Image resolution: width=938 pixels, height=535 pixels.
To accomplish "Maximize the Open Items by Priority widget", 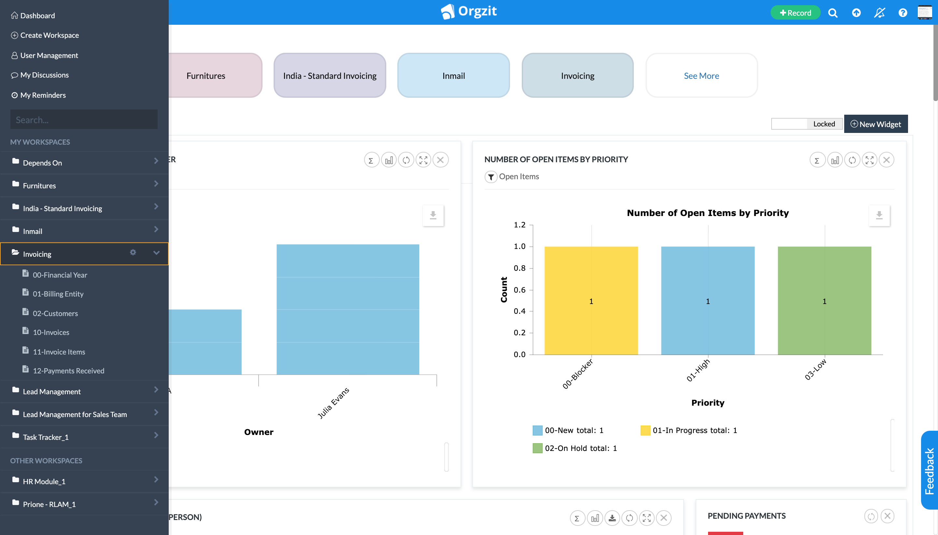I will pyautogui.click(x=869, y=160).
